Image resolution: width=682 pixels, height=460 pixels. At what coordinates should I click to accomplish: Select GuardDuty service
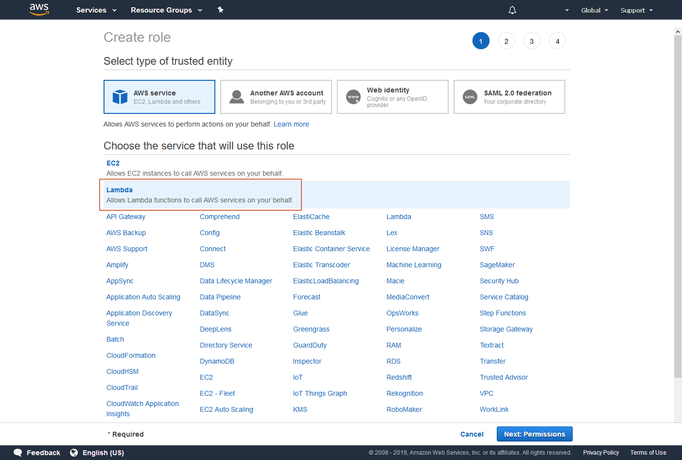coord(310,345)
